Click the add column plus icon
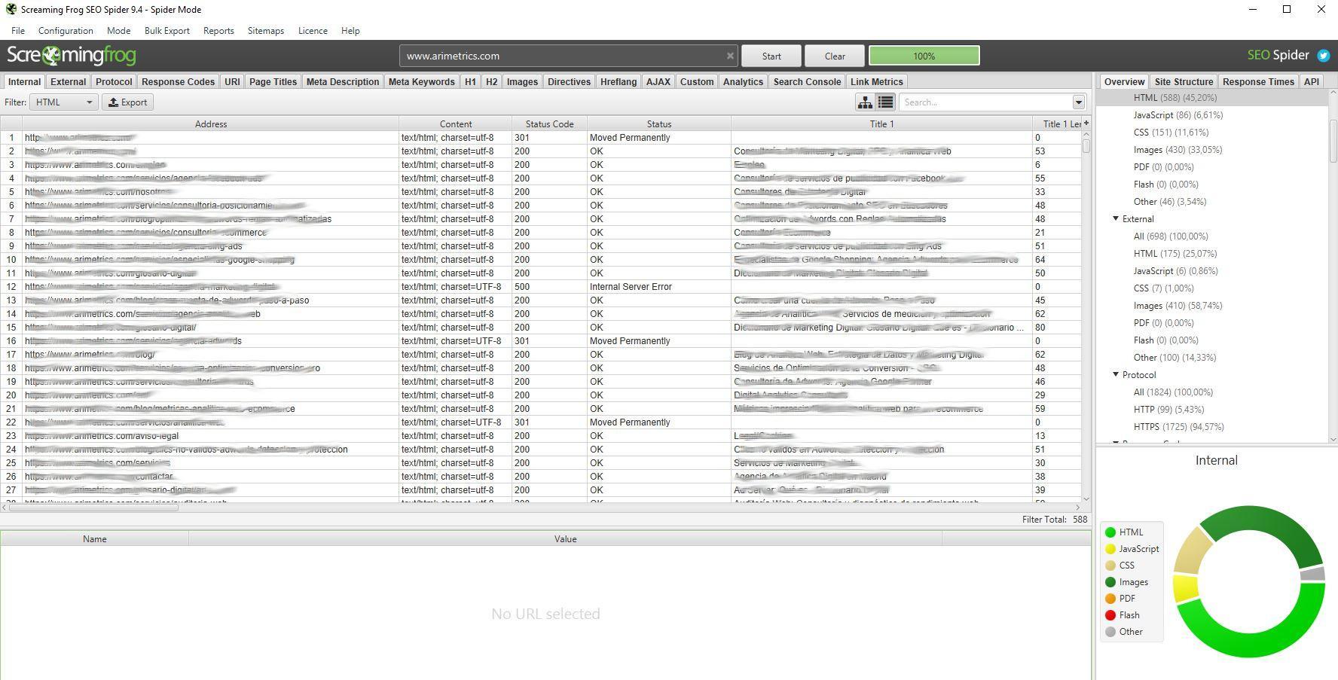The width and height of the screenshot is (1338, 680). click(x=1086, y=123)
